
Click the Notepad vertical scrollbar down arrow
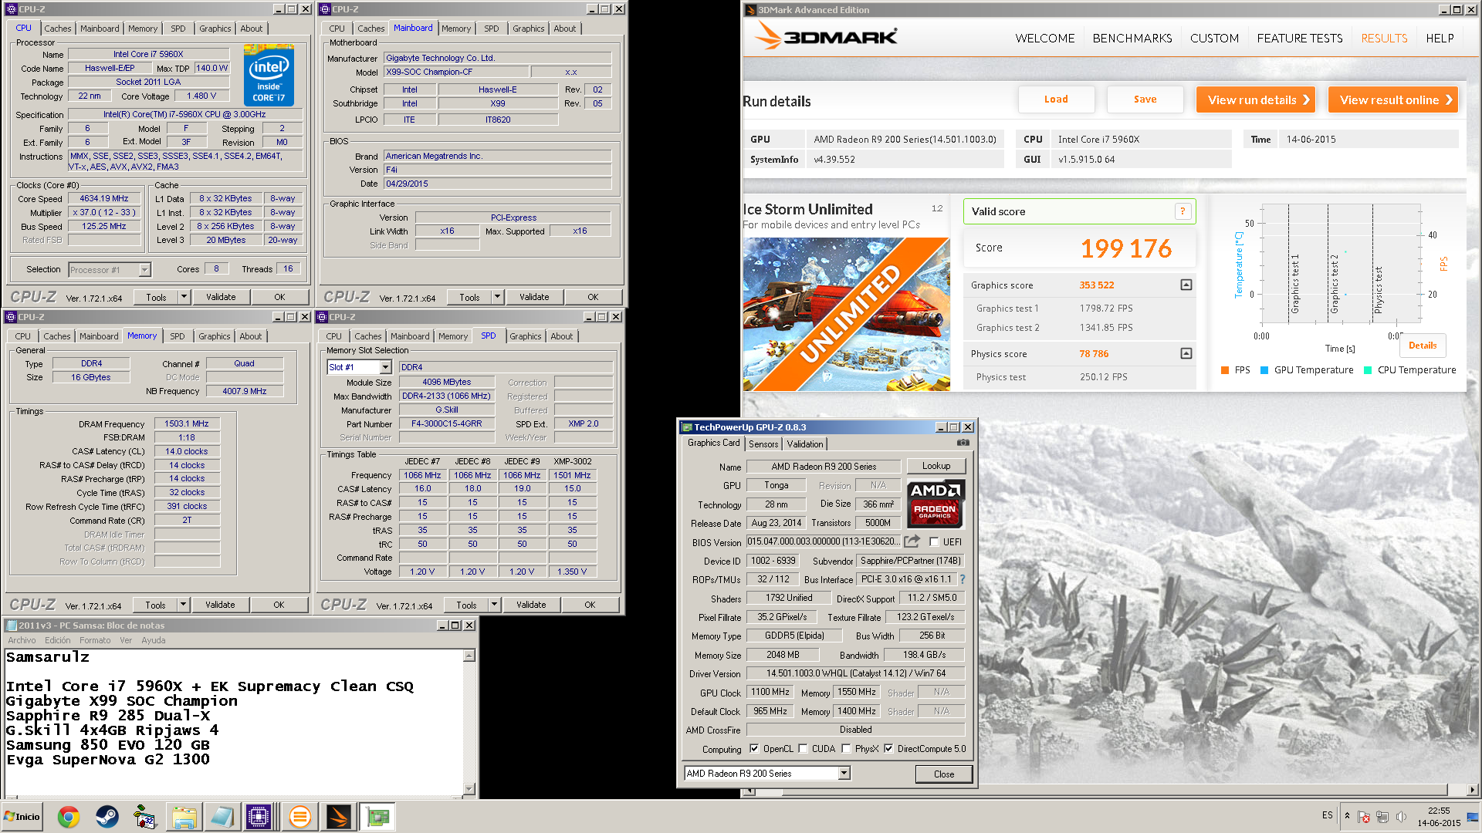[x=469, y=788]
